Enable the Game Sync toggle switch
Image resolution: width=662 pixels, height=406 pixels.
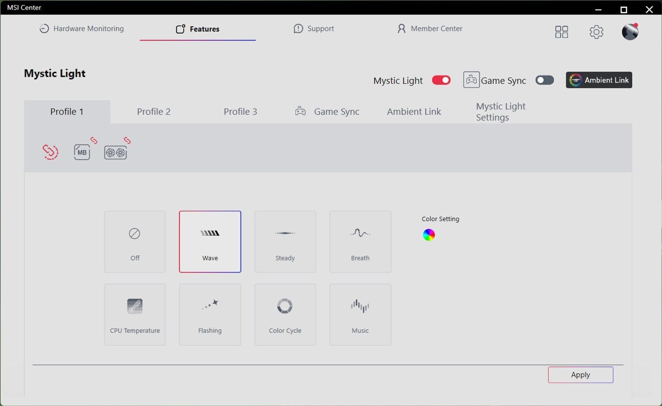[545, 80]
